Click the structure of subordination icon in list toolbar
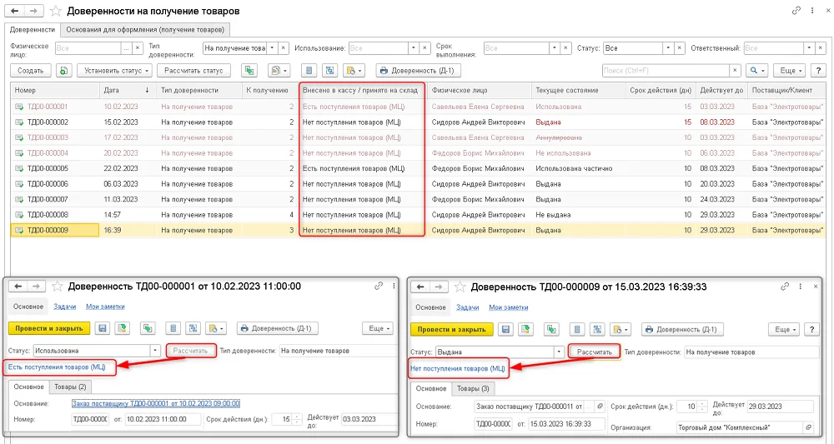This screenshot has width=834, height=444. pyautogui.click(x=329, y=71)
